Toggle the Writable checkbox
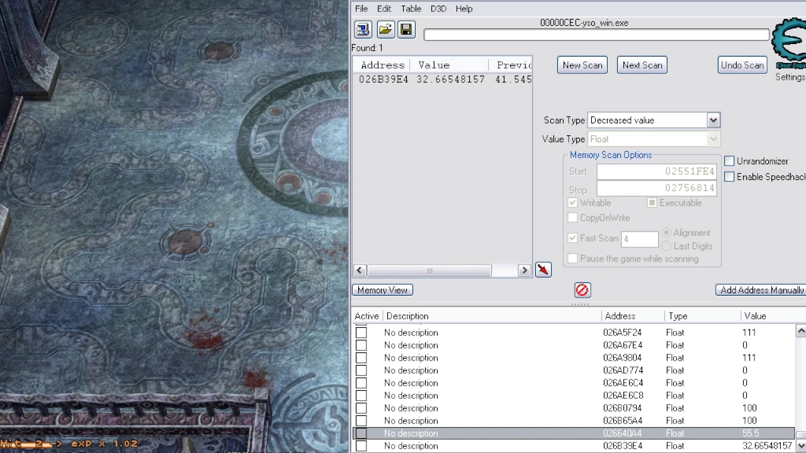Viewport: 806px width, 453px height. click(572, 203)
